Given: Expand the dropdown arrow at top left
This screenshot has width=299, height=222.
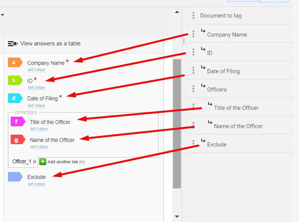Looking at the screenshot, I should point(2,15).
